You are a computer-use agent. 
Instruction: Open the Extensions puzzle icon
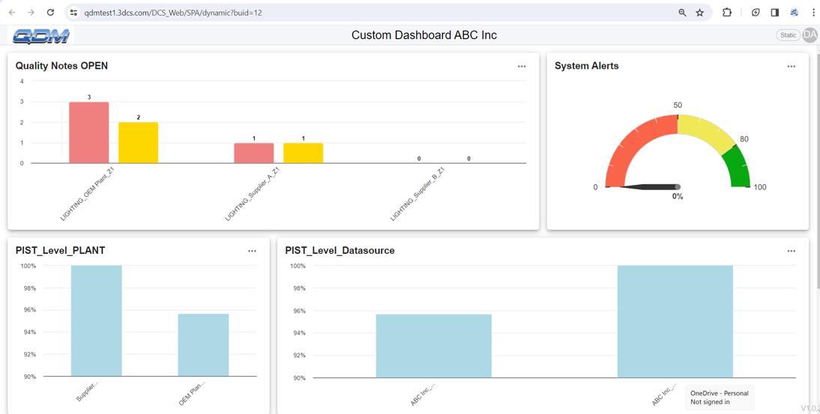(x=726, y=13)
